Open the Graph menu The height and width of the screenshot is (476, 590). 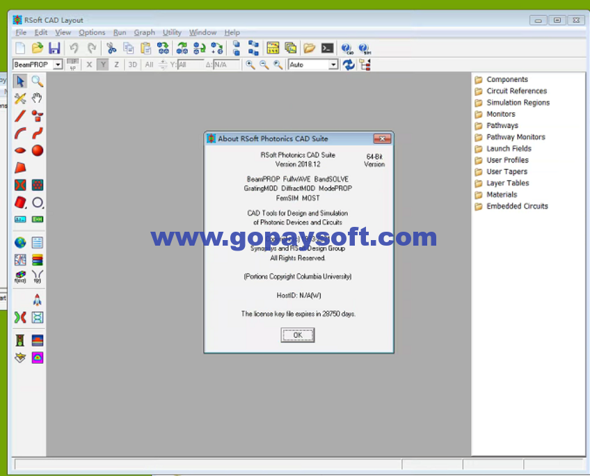(x=145, y=33)
